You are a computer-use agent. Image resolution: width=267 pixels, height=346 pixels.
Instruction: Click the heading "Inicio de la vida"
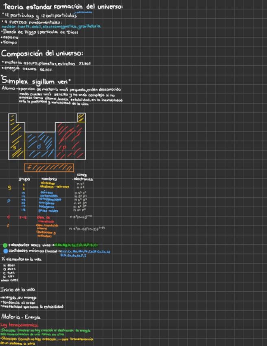18,290
